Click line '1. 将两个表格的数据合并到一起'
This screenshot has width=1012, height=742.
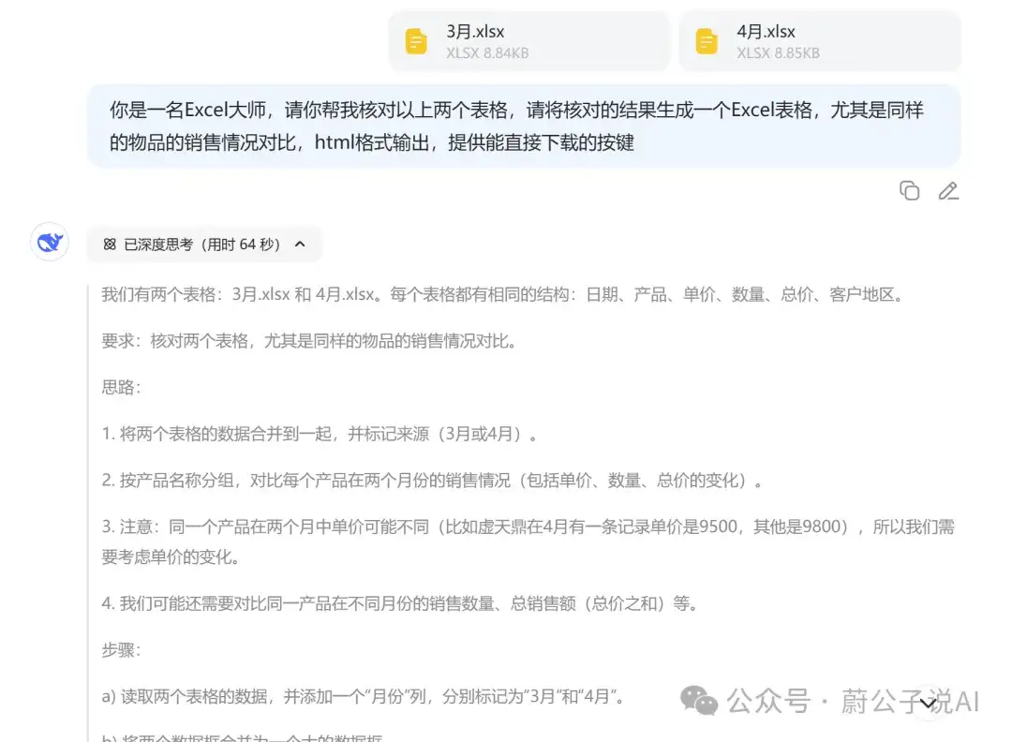tap(320, 434)
